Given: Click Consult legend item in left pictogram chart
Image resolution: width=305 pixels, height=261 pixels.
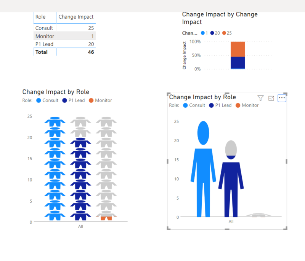Looking at the screenshot, I should [x=47, y=100].
